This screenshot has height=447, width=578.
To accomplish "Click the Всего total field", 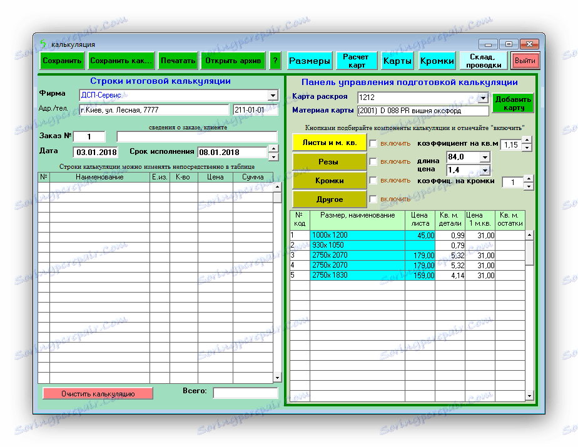I will pos(245,393).
